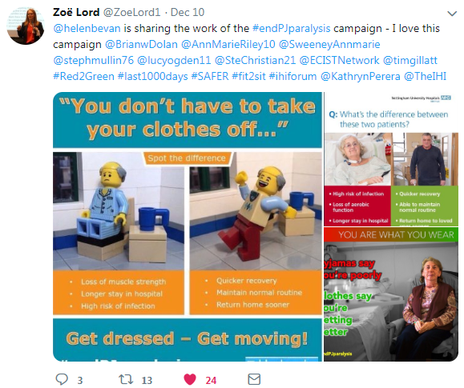View the 'two patients' comparison image
This screenshot has height=388, width=464.
point(391,159)
